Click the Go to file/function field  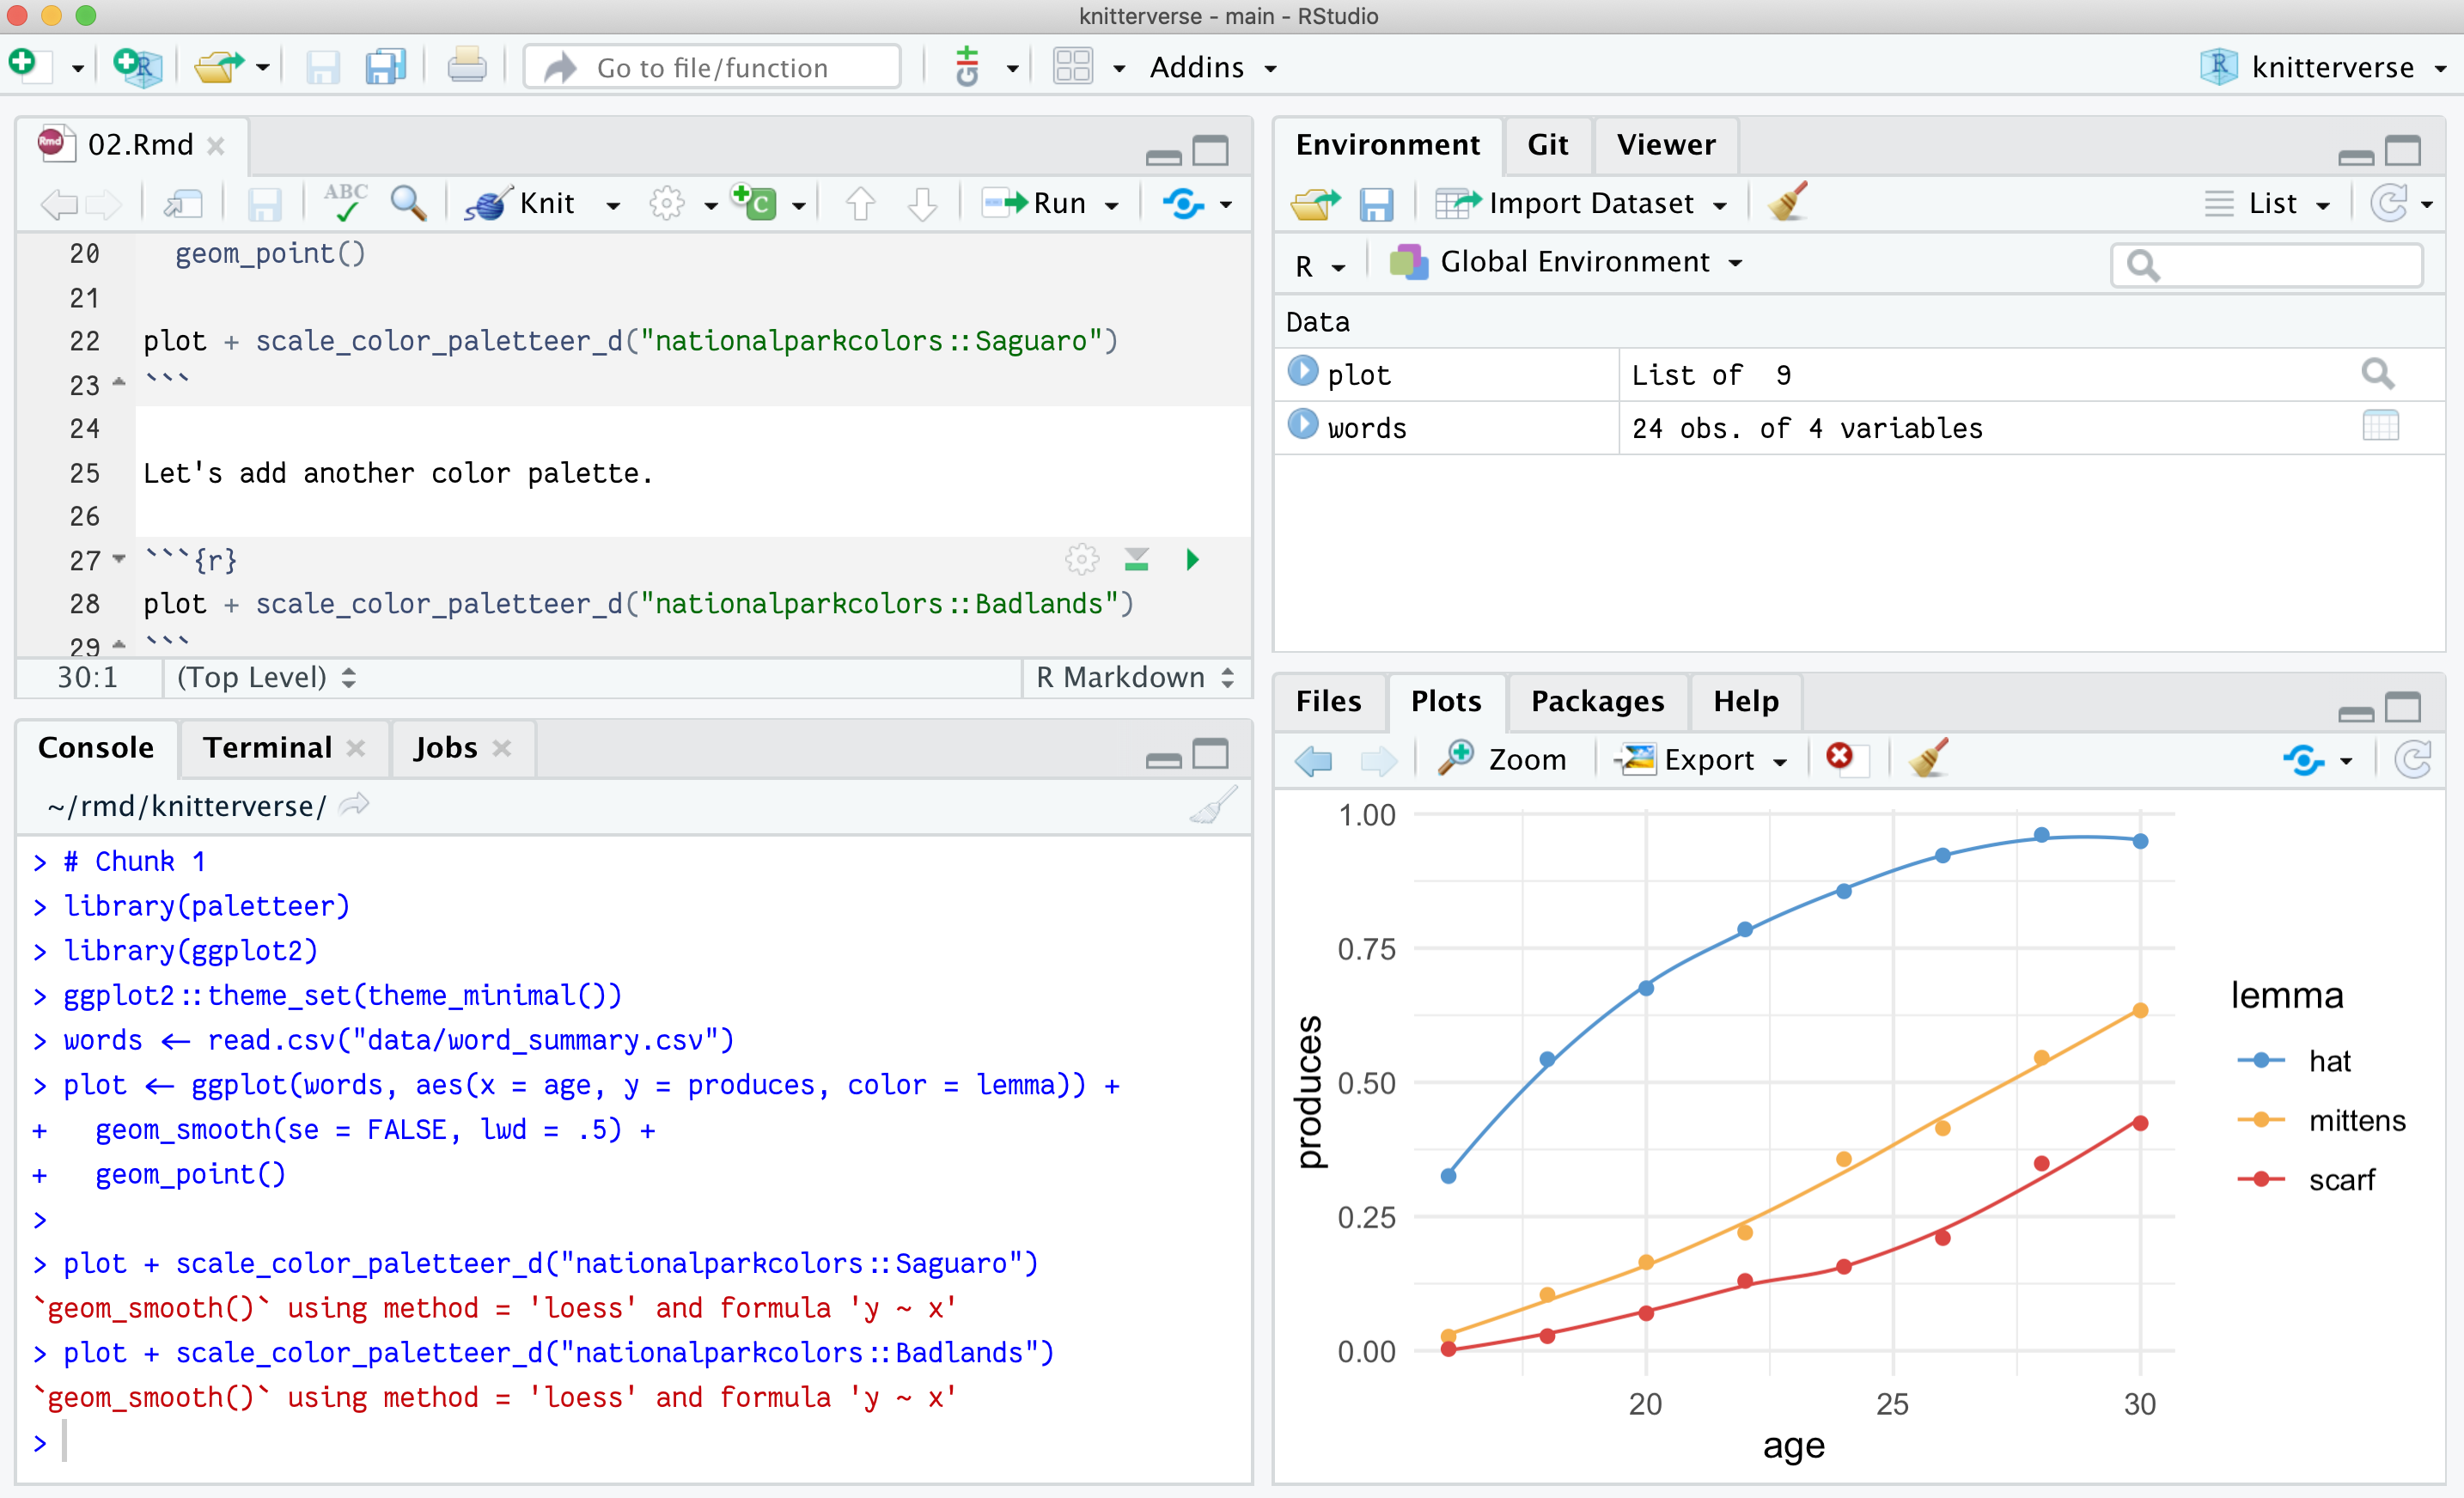(x=712, y=67)
